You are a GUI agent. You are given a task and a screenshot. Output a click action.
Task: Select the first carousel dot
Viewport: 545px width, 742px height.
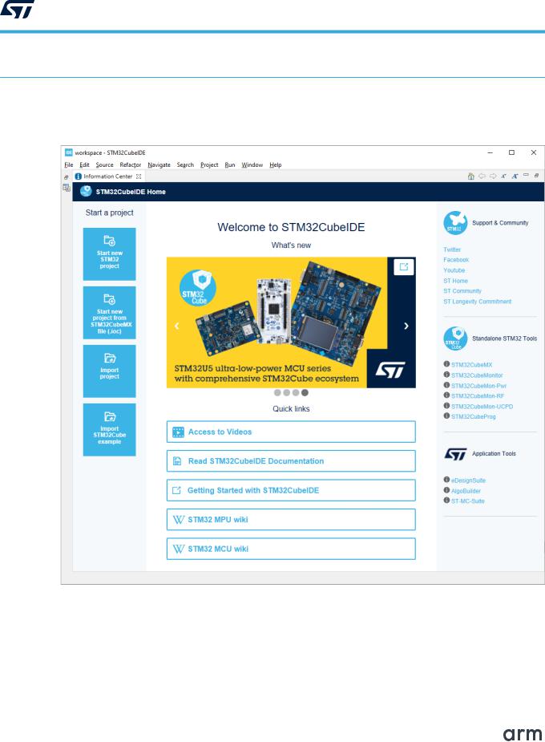[x=277, y=393]
